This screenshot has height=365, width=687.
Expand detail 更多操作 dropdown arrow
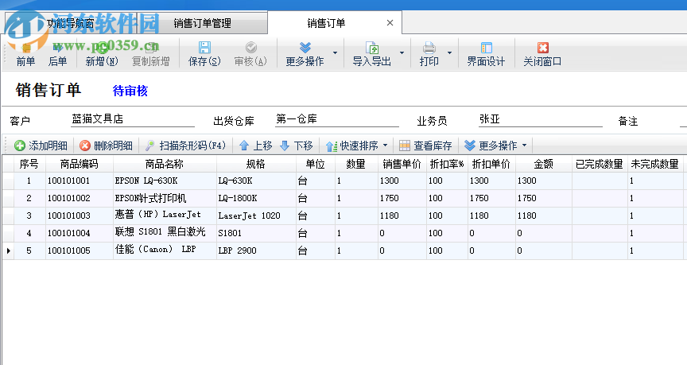click(524, 145)
